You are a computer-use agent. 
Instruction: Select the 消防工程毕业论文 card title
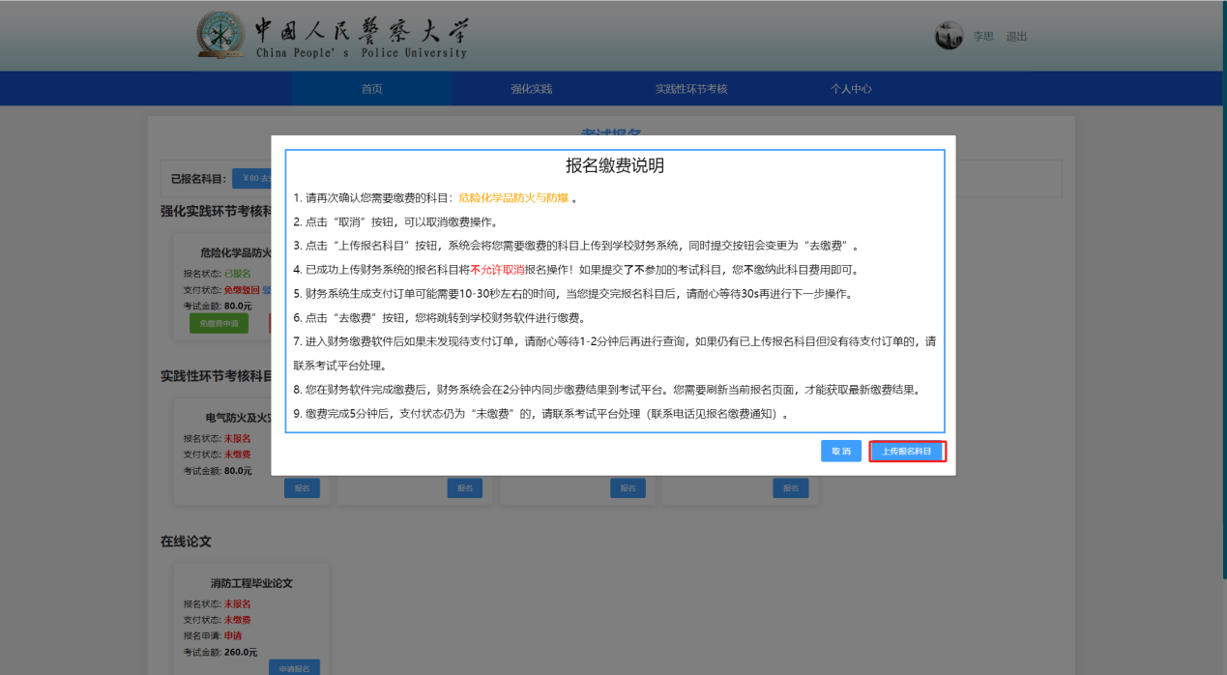coord(251,583)
